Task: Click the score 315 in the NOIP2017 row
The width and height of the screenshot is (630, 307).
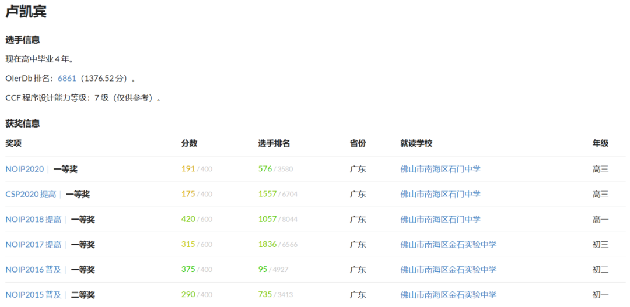Action: (x=188, y=245)
